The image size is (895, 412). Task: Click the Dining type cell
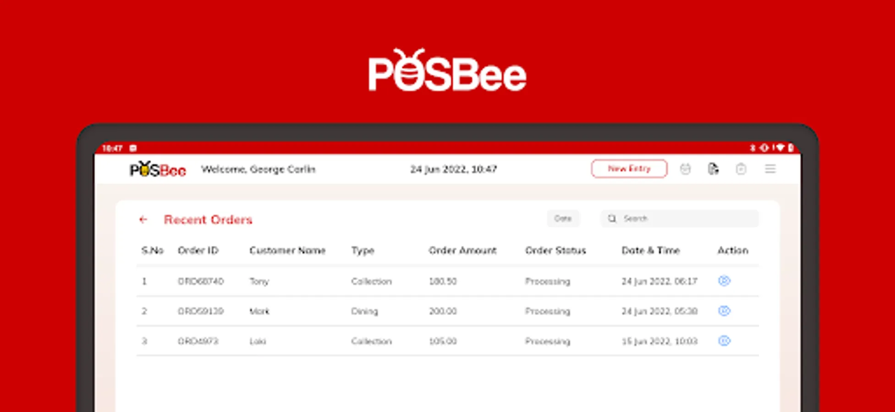(x=365, y=311)
